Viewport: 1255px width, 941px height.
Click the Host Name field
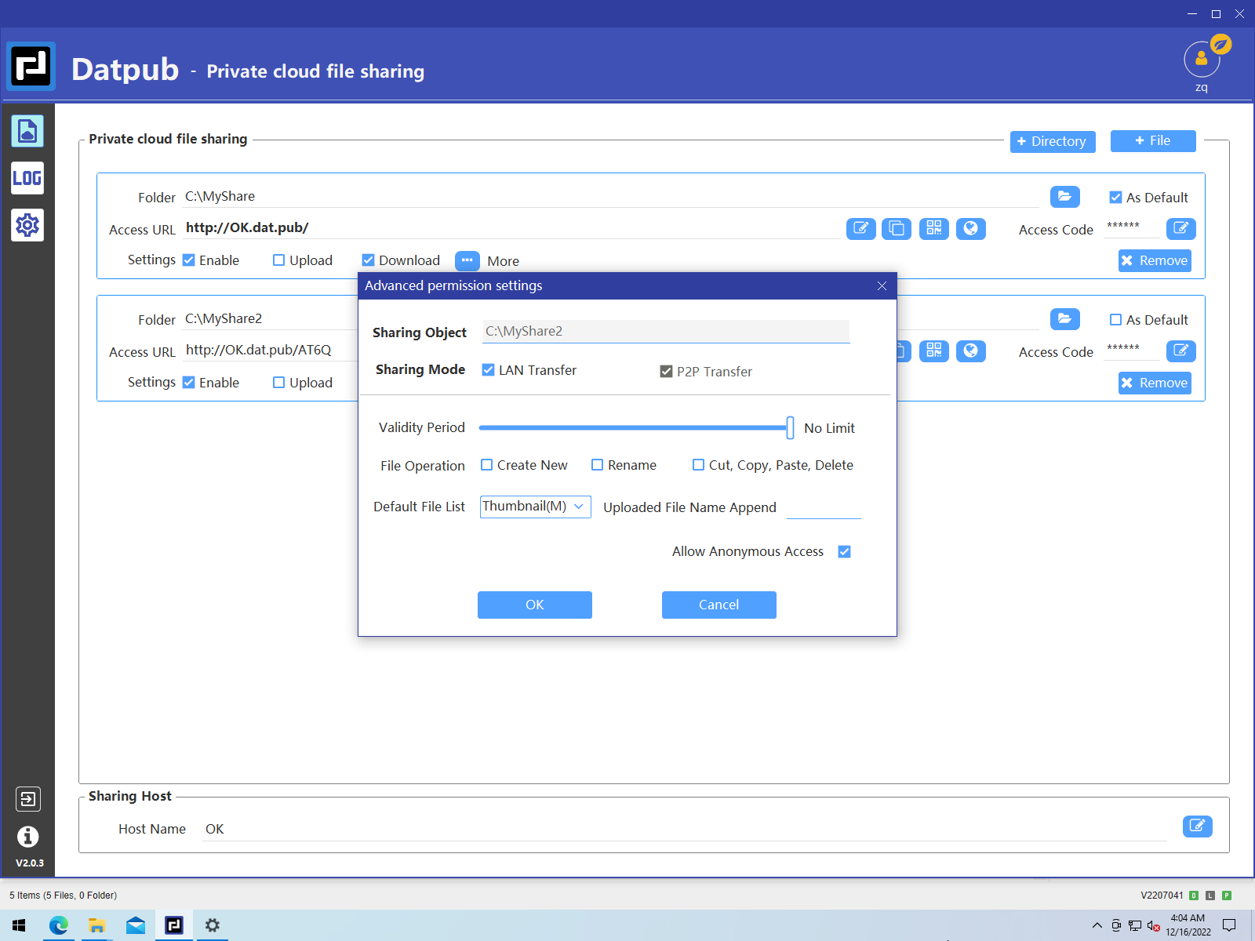click(685, 829)
